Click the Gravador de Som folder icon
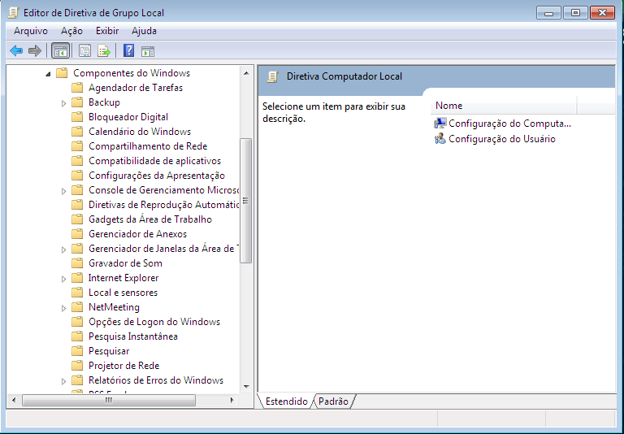The image size is (624, 434). 77,263
